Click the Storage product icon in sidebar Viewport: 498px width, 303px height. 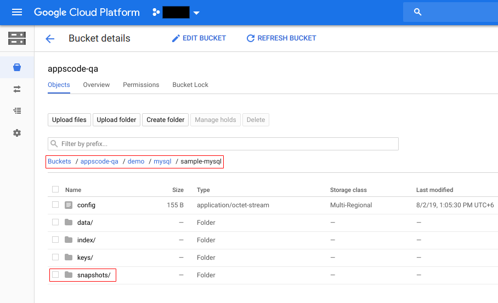pos(17,38)
